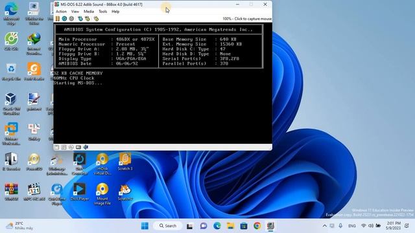Select the DivX Player desktop shortcut
Viewport: 415px width, 233px height.
point(79,192)
